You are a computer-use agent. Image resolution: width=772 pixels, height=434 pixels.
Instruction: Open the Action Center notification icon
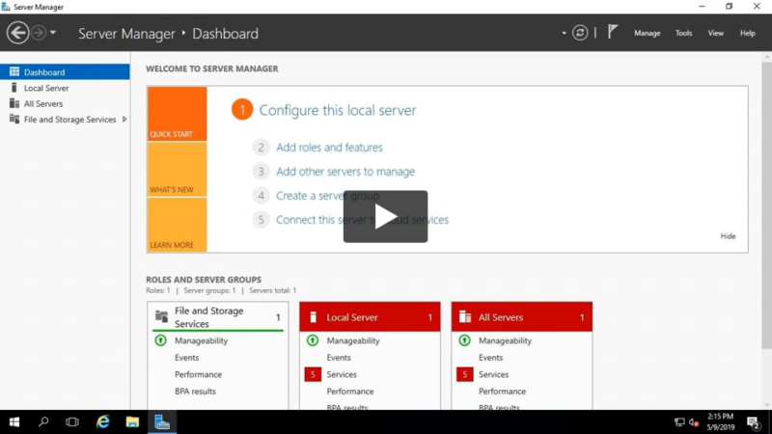click(753, 421)
